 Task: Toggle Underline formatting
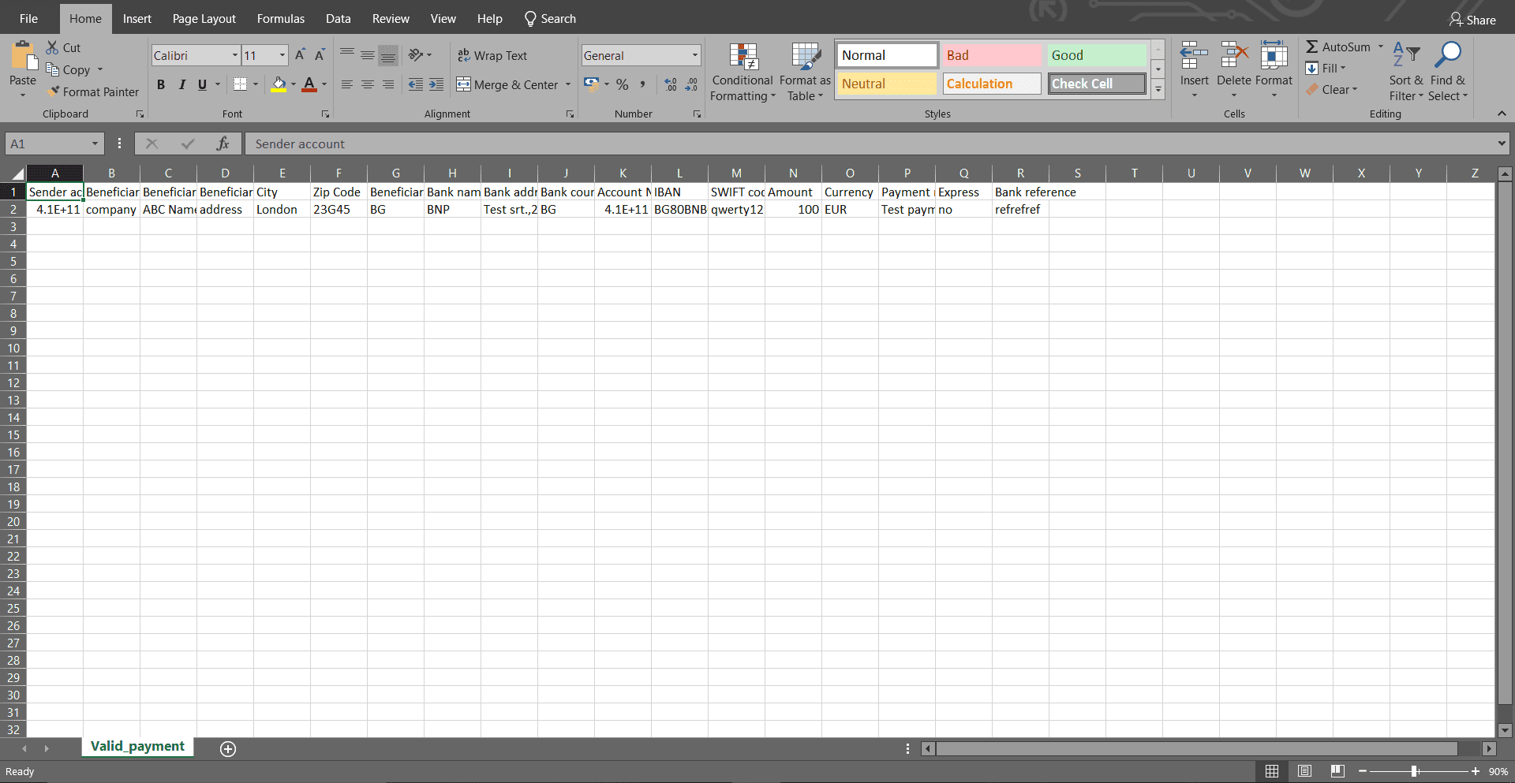pyautogui.click(x=202, y=84)
